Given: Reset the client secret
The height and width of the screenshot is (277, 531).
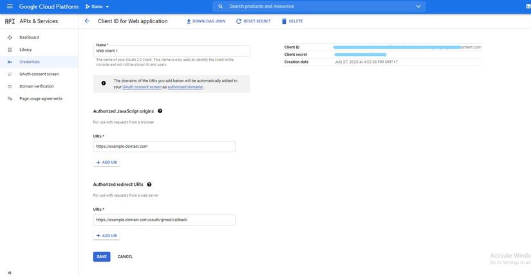Looking at the screenshot, I should 254,21.
